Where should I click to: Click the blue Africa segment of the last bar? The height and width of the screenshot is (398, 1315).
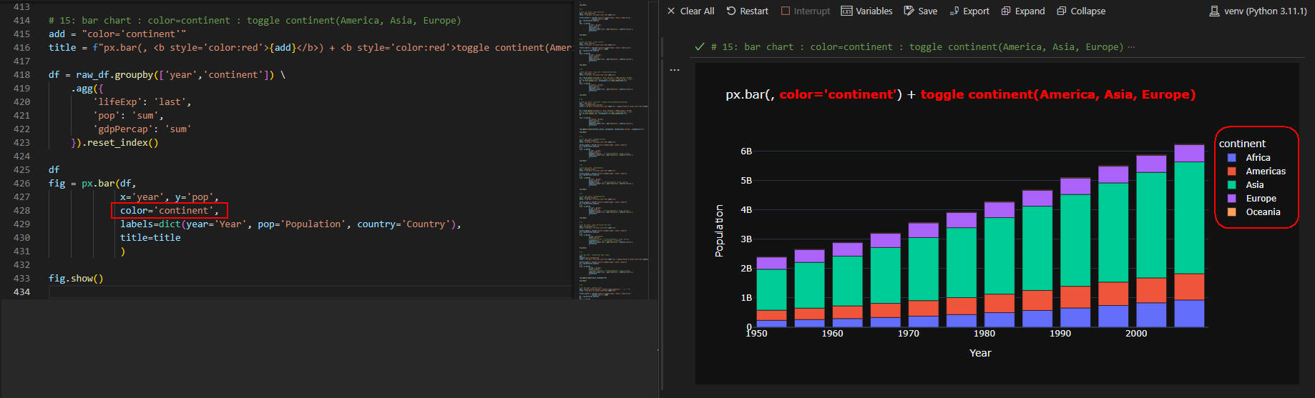pyautogui.click(x=1189, y=314)
